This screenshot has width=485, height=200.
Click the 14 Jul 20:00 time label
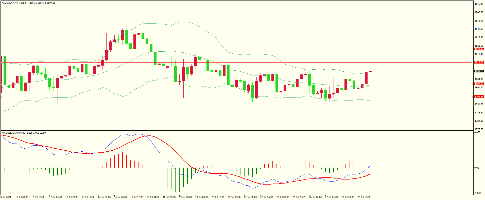pyautogui.click(x=120, y=197)
